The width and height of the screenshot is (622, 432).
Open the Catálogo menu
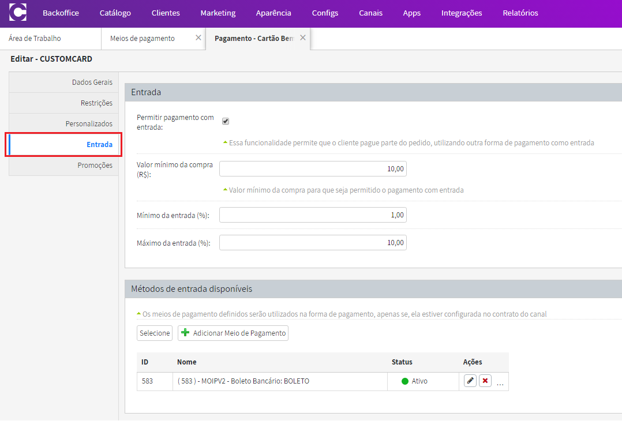coord(115,13)
